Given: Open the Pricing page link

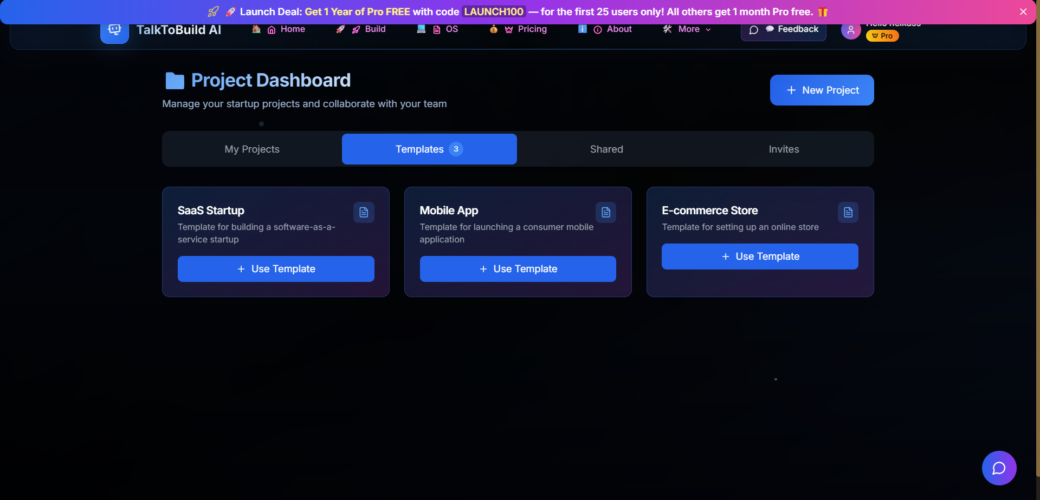Looking at the screenshot, I should pyautogui.click(x=518, y=29).
